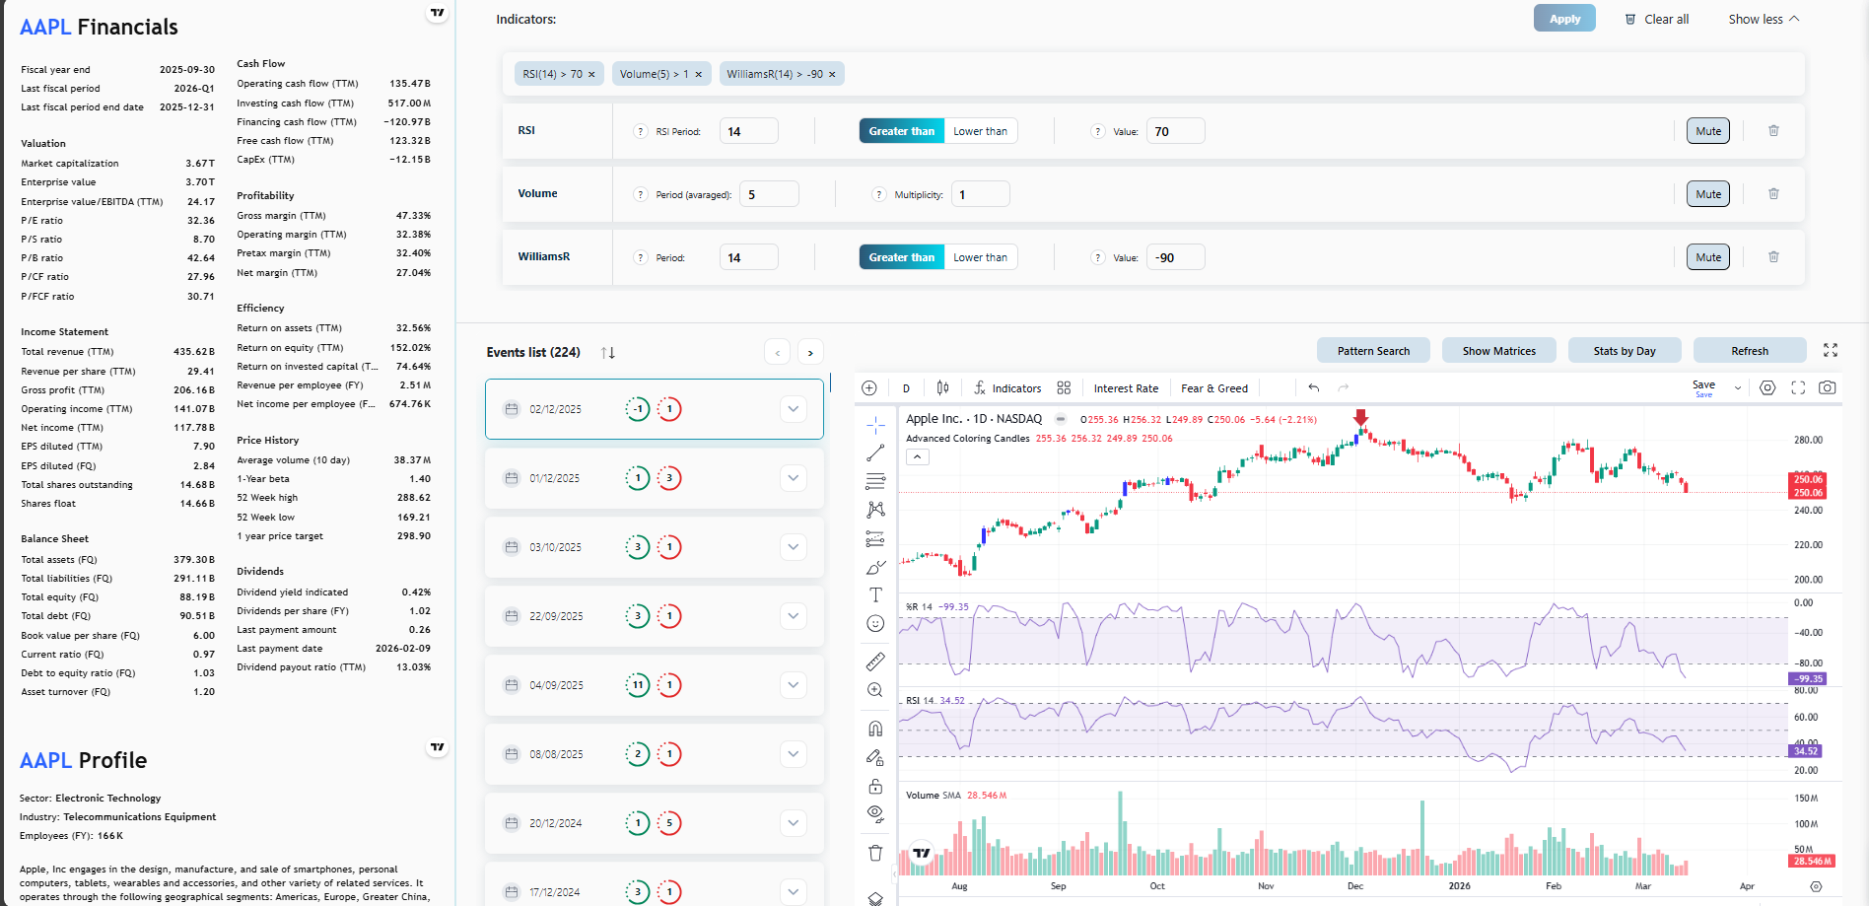Set RSI condition to Lower than
Image resolution: width=1869 pixels, height=906 pixels.
[980, 131]
